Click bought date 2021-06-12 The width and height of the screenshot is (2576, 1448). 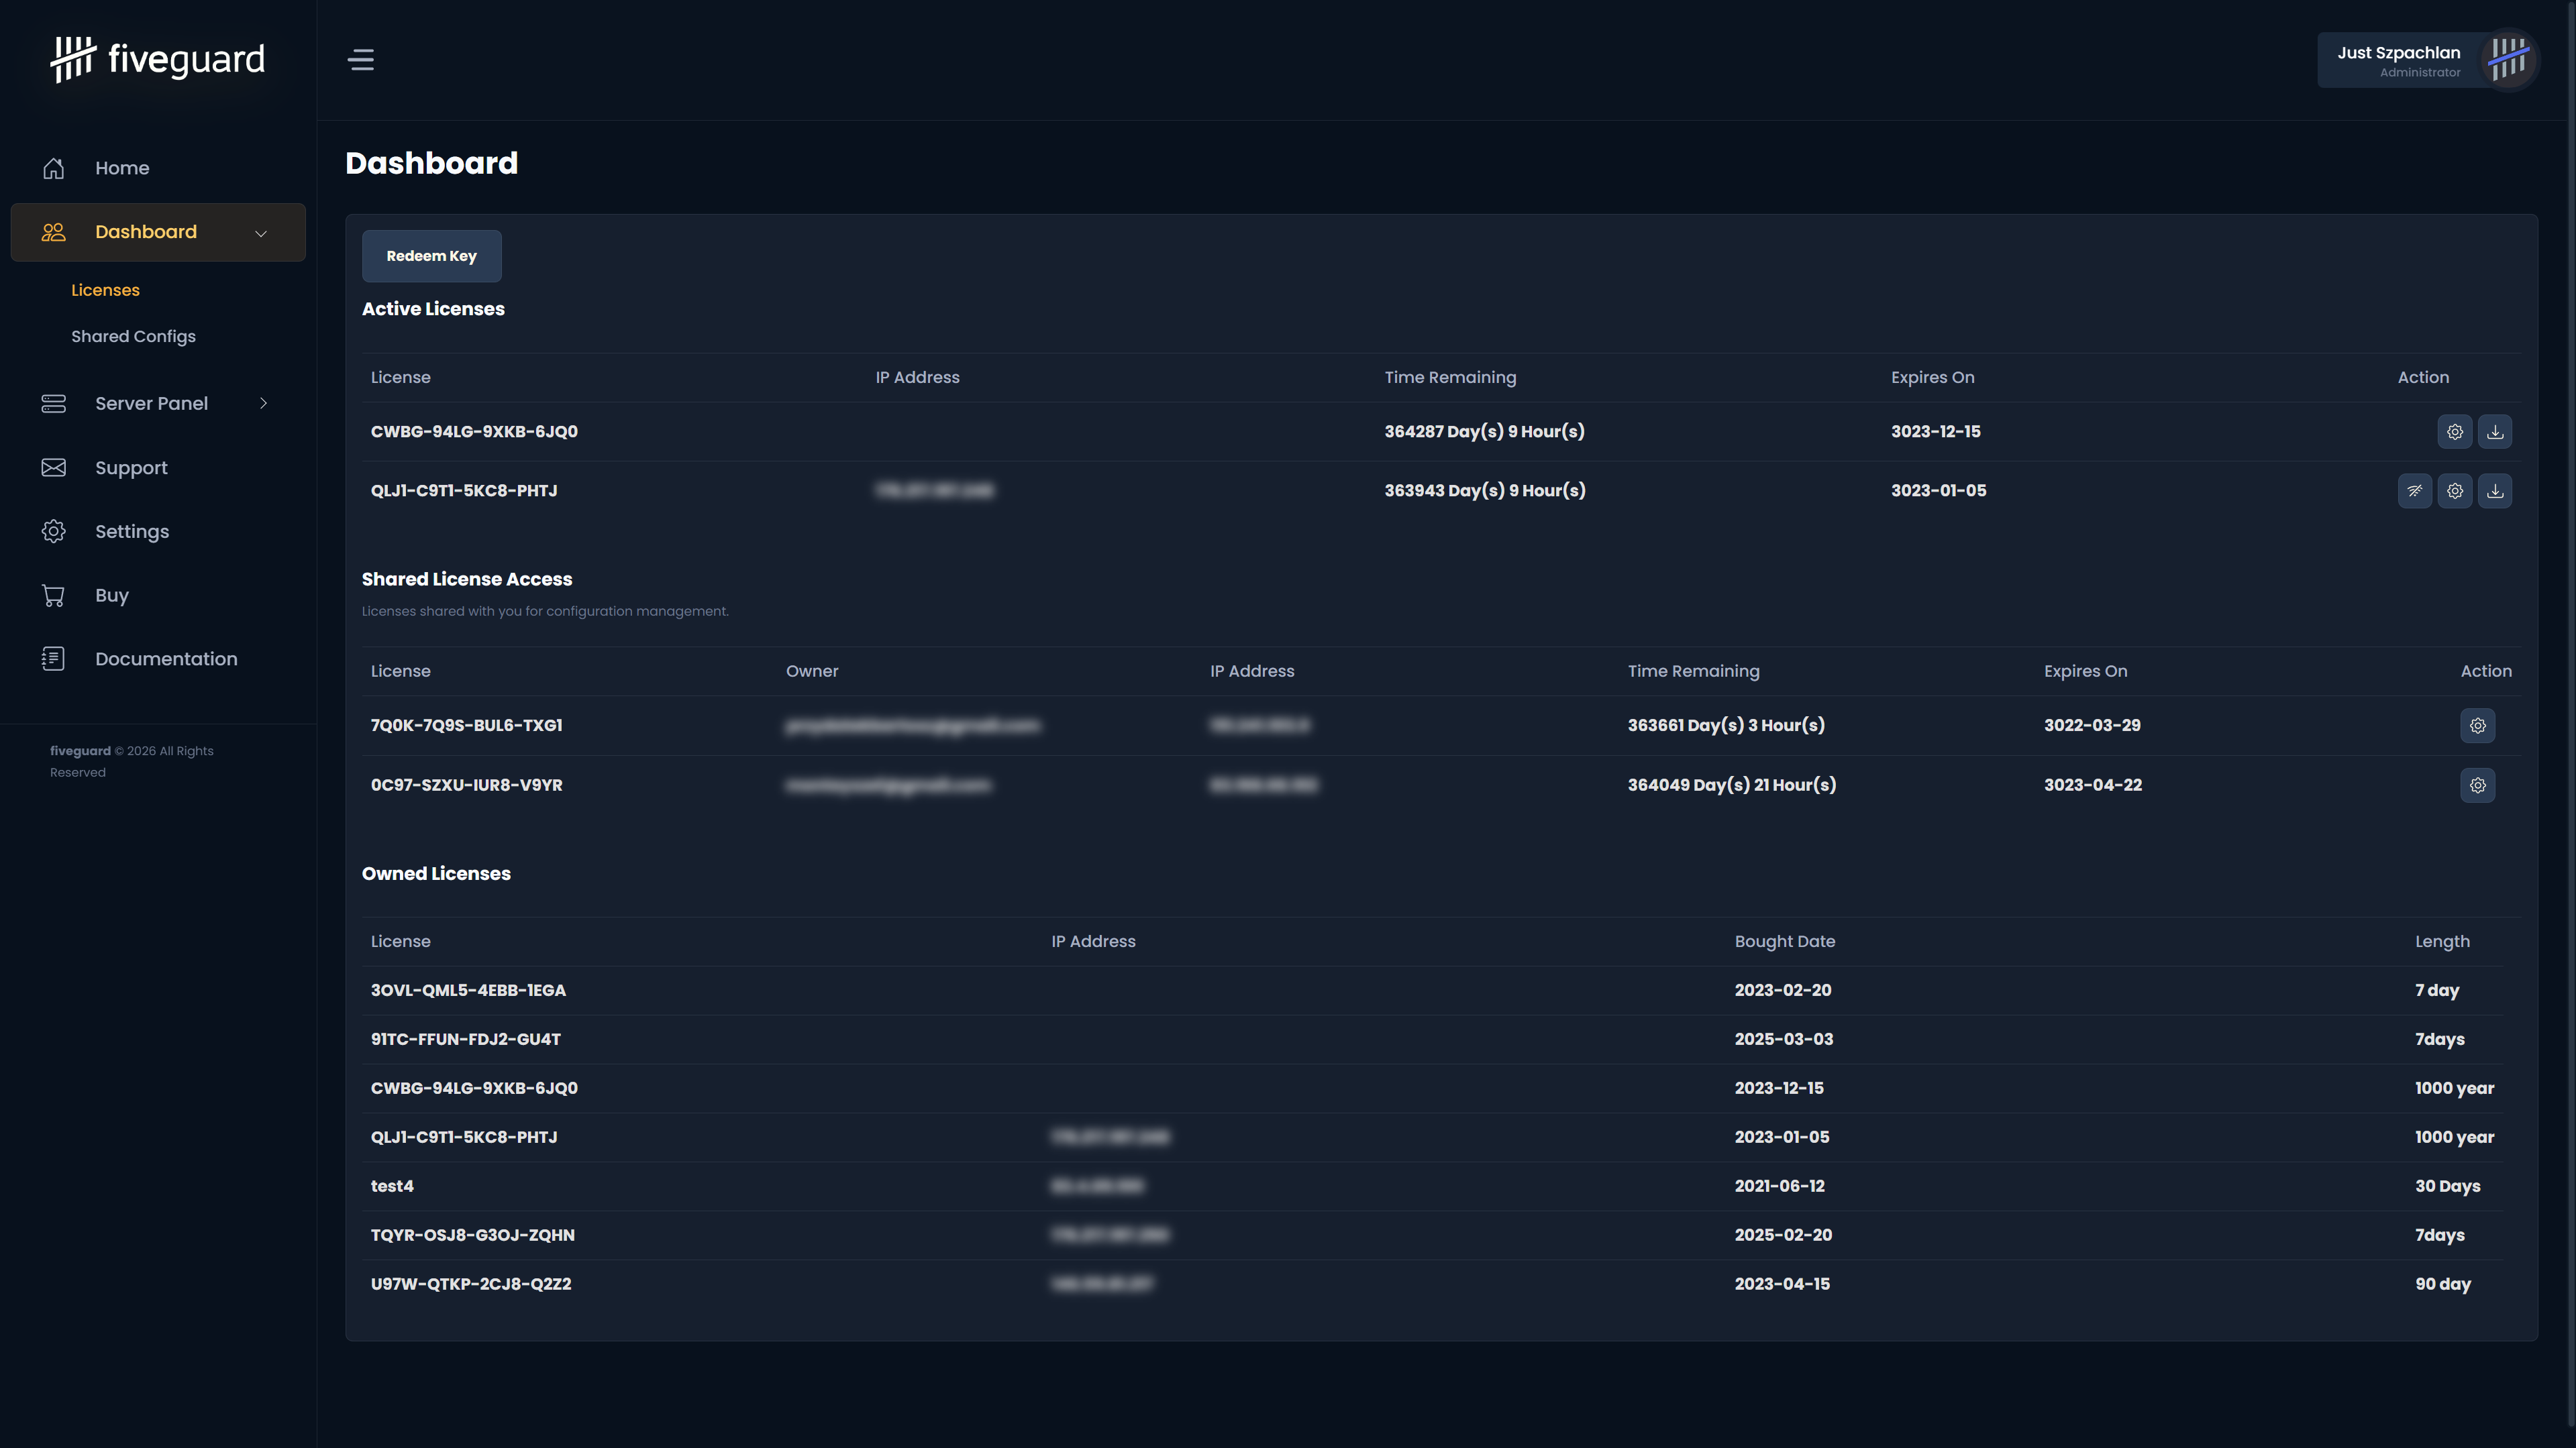(1779, 1186)
